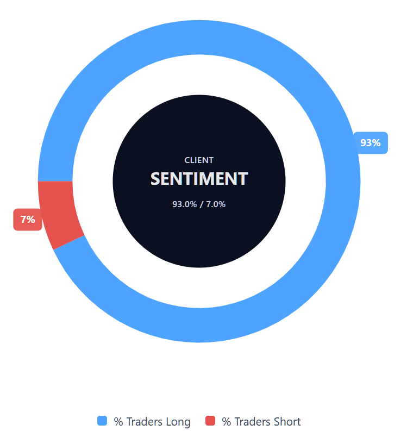Screen dimensions: 407x437
Task: Click the CLIENT text above SENTIMENT
Action: [199, 160]
